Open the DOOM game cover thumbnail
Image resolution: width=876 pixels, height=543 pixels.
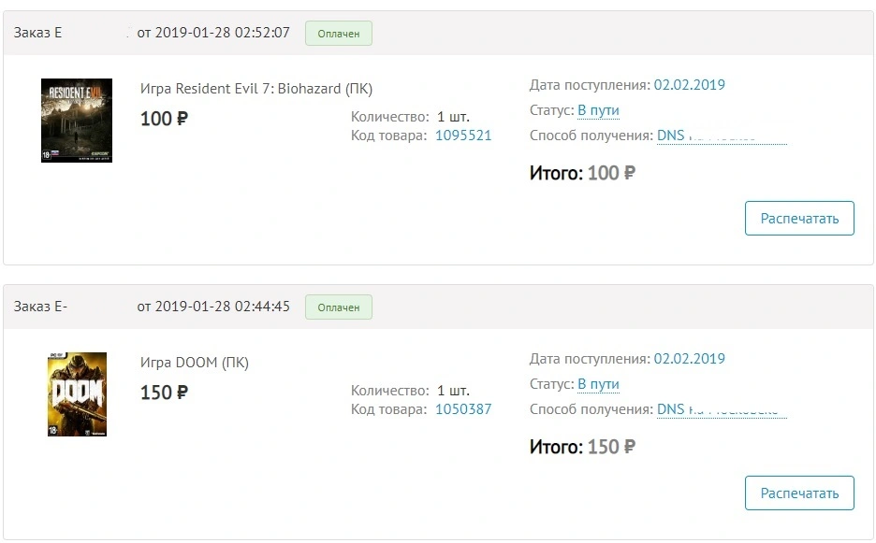coord(77,394)
